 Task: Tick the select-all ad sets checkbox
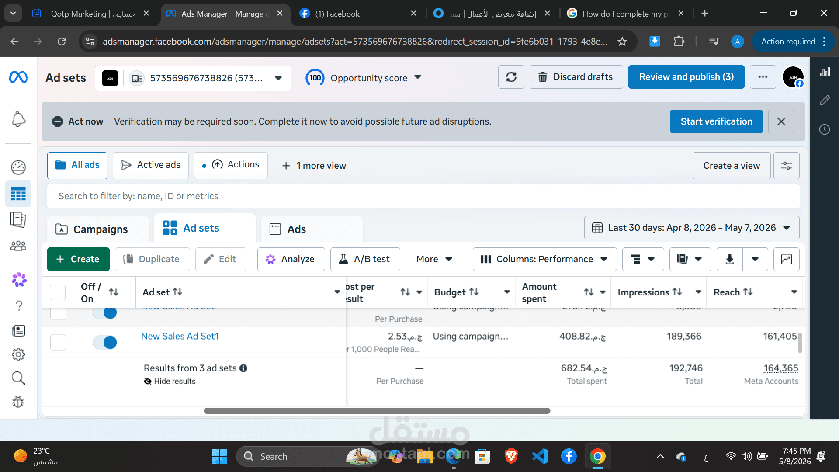point(58,292)
